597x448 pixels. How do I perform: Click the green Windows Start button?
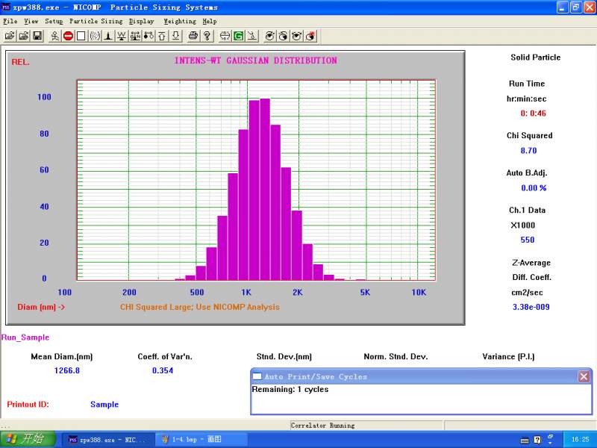(28, 439)
